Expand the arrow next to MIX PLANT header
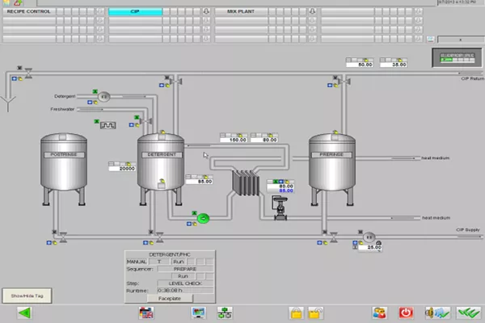485x323 pixels. (313, 12)
